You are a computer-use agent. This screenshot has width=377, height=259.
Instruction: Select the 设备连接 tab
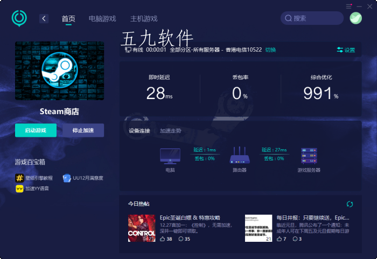139,131
